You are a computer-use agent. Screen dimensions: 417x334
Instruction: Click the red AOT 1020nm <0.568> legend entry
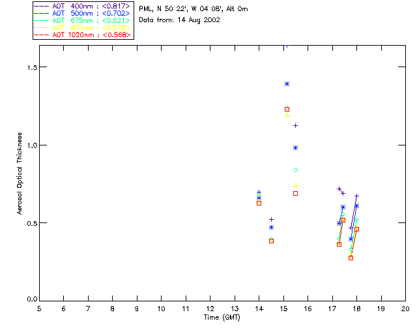click(83, 35)
